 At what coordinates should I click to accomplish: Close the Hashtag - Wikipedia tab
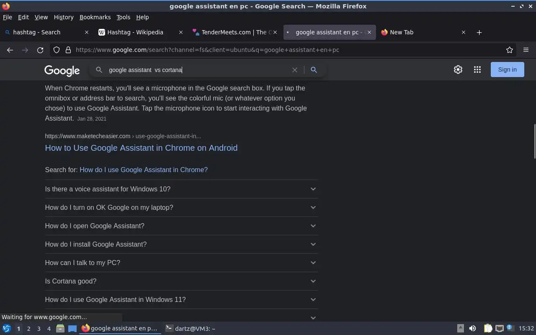(181, 32)
